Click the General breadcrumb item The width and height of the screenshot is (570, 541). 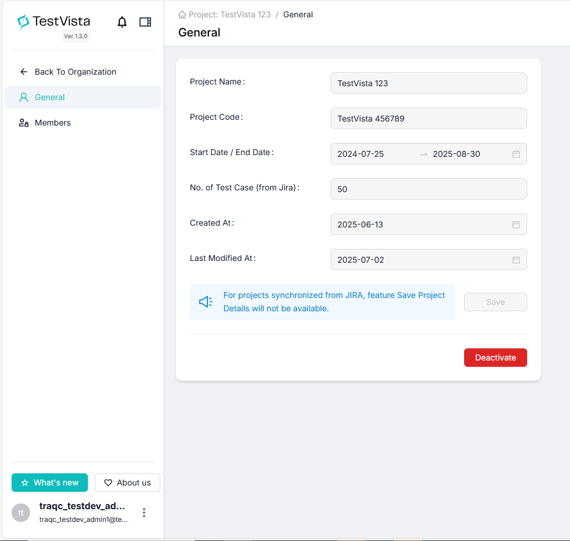[x=297, y=14]
